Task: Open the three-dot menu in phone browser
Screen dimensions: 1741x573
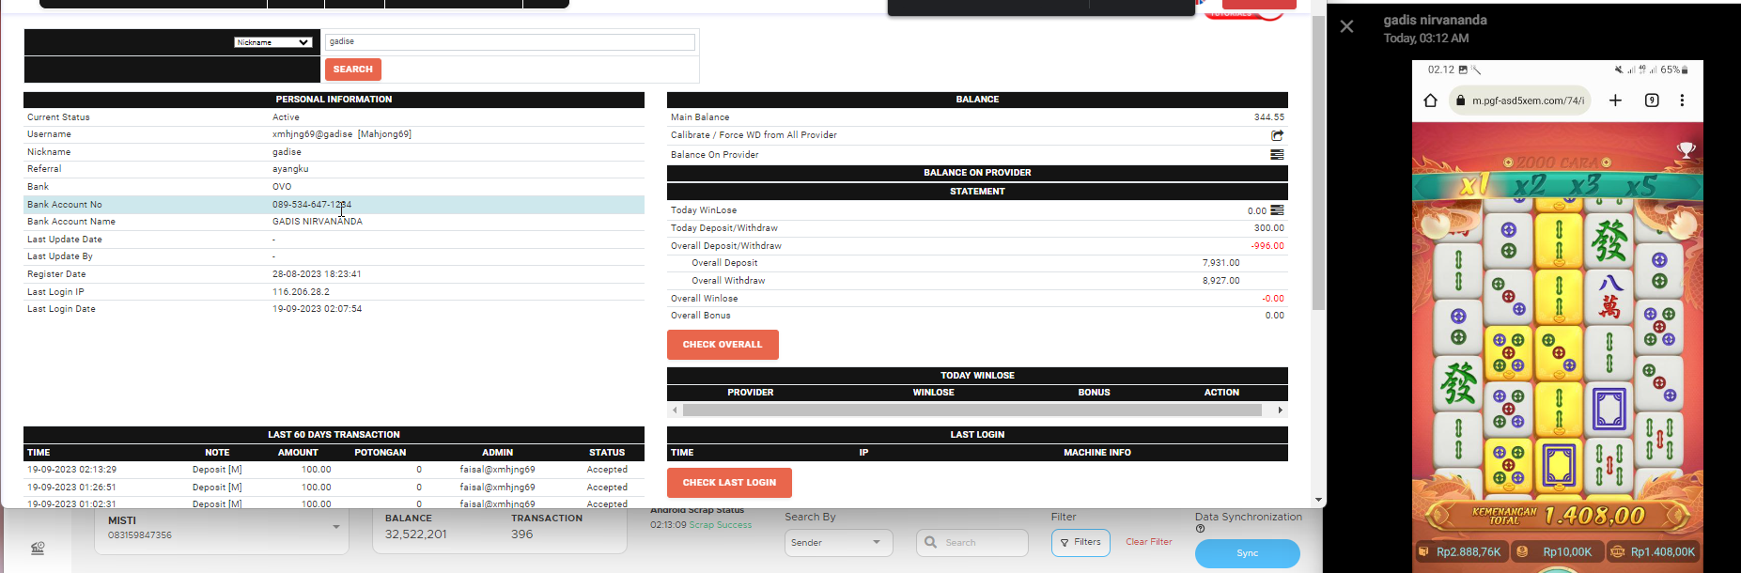Action: pyautogui.click(x=1682, y=101)
